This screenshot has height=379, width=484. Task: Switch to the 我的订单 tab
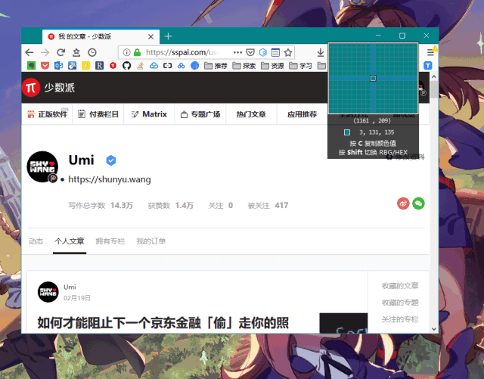point(151,241)
